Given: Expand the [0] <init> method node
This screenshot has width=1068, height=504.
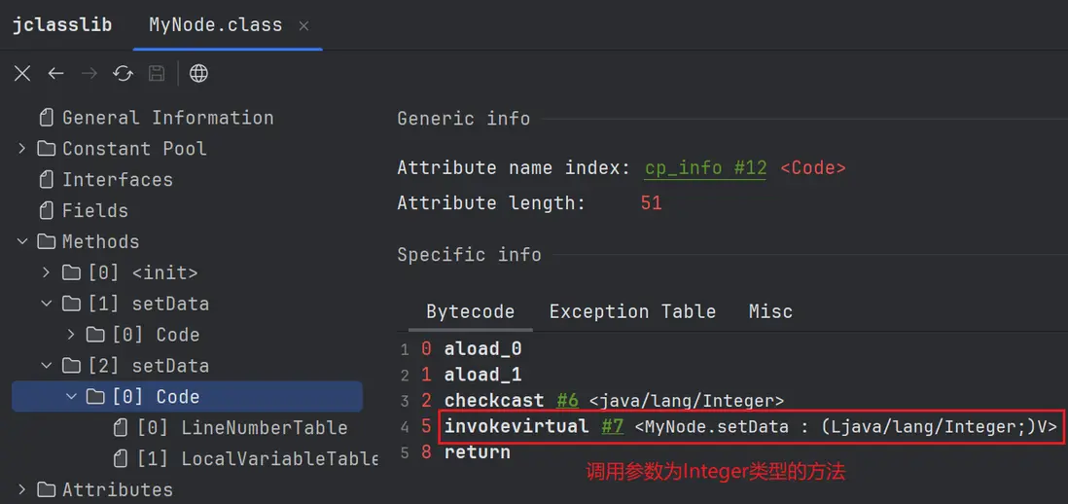Looking at the screenshot, I should point(46,273).
